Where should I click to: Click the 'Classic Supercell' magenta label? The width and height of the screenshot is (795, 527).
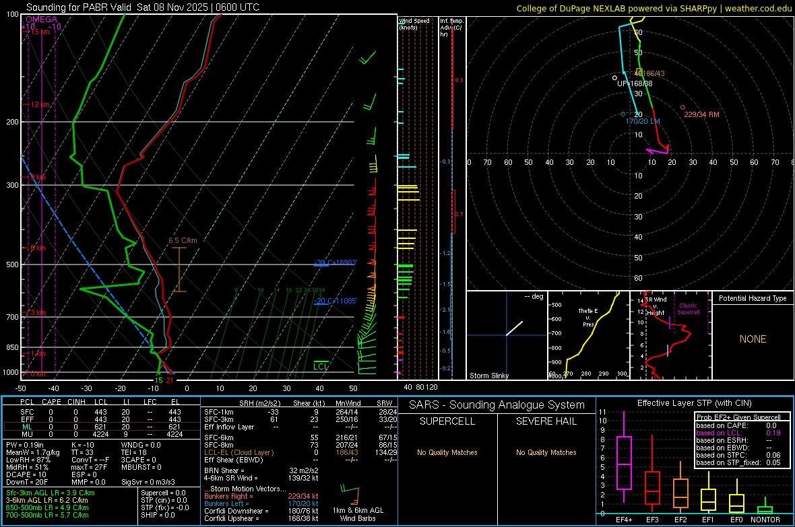pos(688,309)
